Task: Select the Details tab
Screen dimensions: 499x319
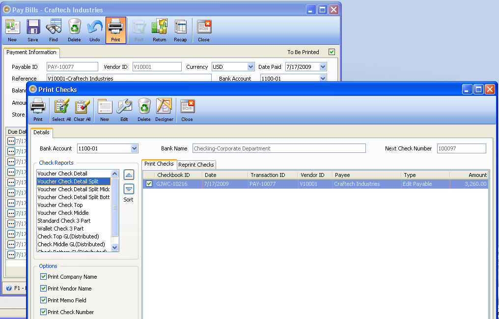Action: tap(41, 132)
